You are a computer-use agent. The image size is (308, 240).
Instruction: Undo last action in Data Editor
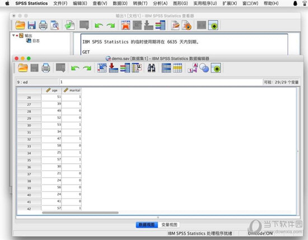(75, 68)
